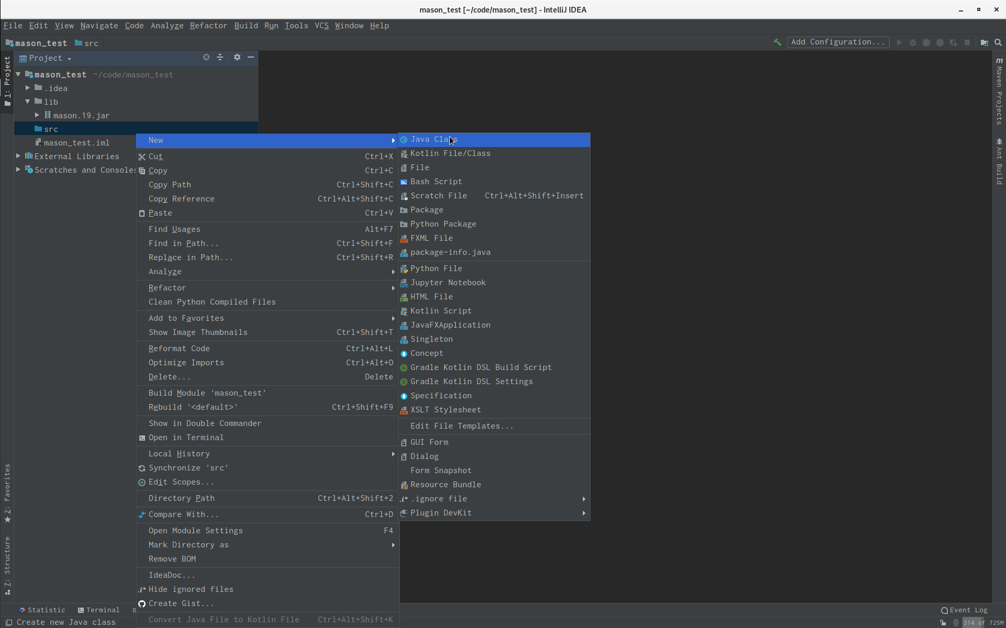The width and height of the screenshot is (1006, 628).
Task: Click Copy Path in the context menu
Action: pos(267,185)
